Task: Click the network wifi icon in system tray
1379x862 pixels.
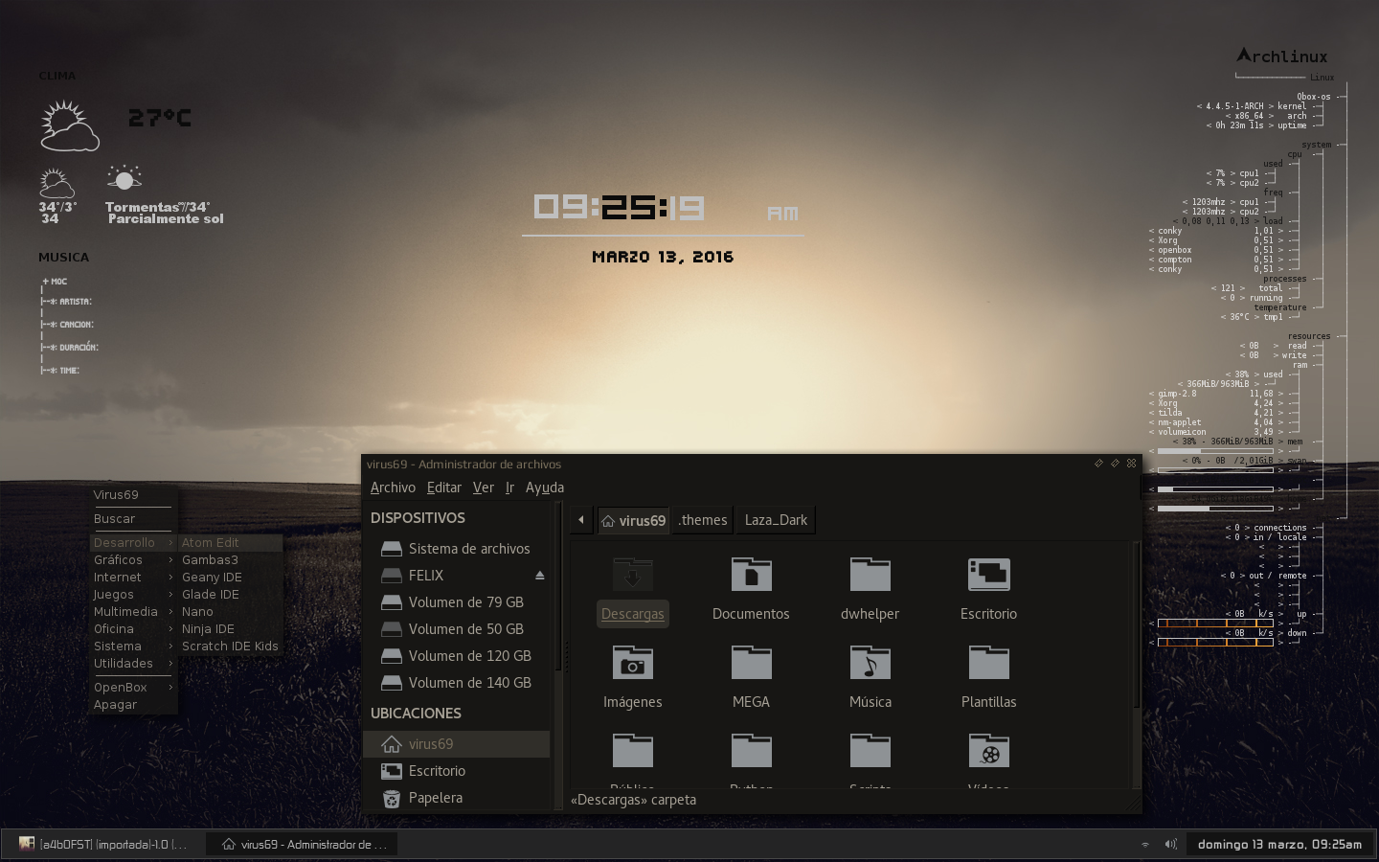Action: 1145,845
